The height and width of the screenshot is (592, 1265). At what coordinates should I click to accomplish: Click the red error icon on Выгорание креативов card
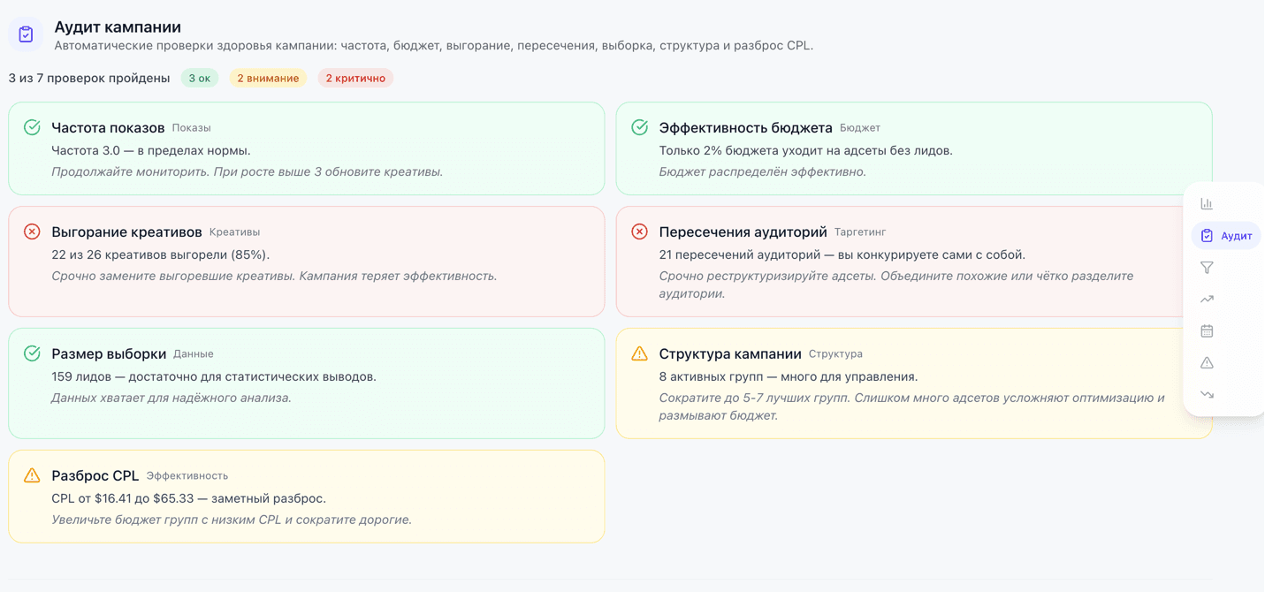[x=32, y=231]
